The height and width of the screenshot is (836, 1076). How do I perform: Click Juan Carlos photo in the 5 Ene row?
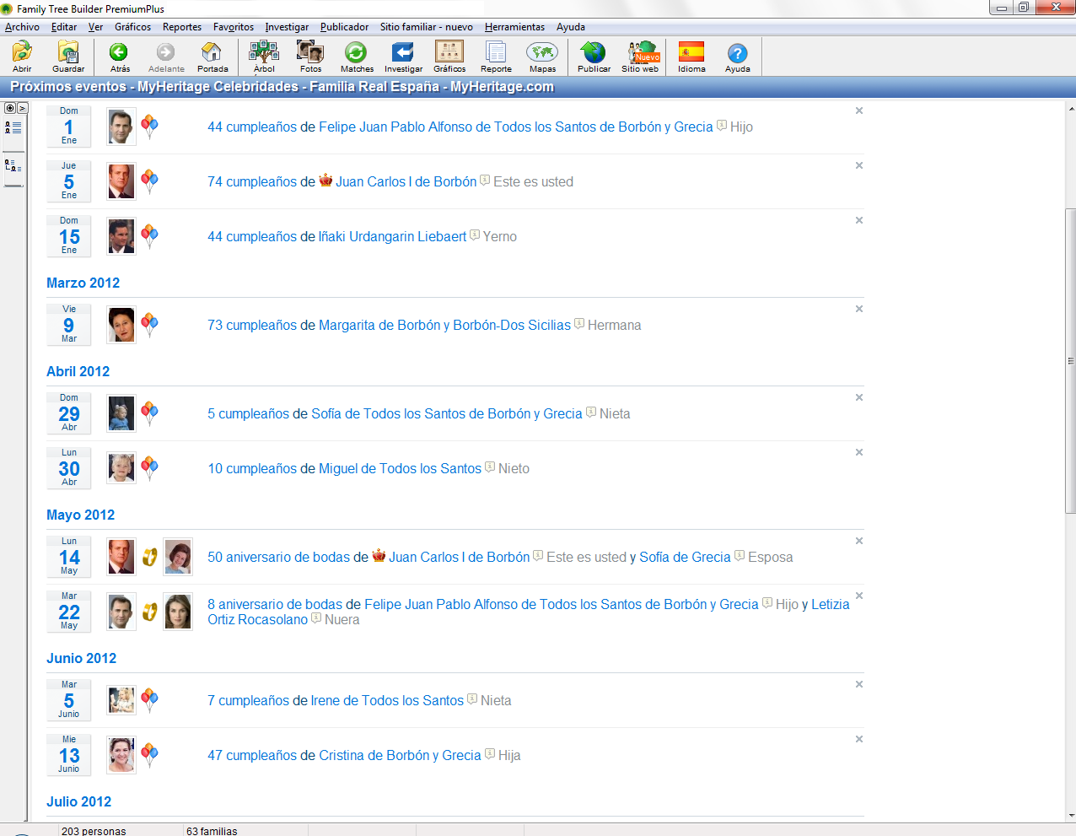point(121,181)
